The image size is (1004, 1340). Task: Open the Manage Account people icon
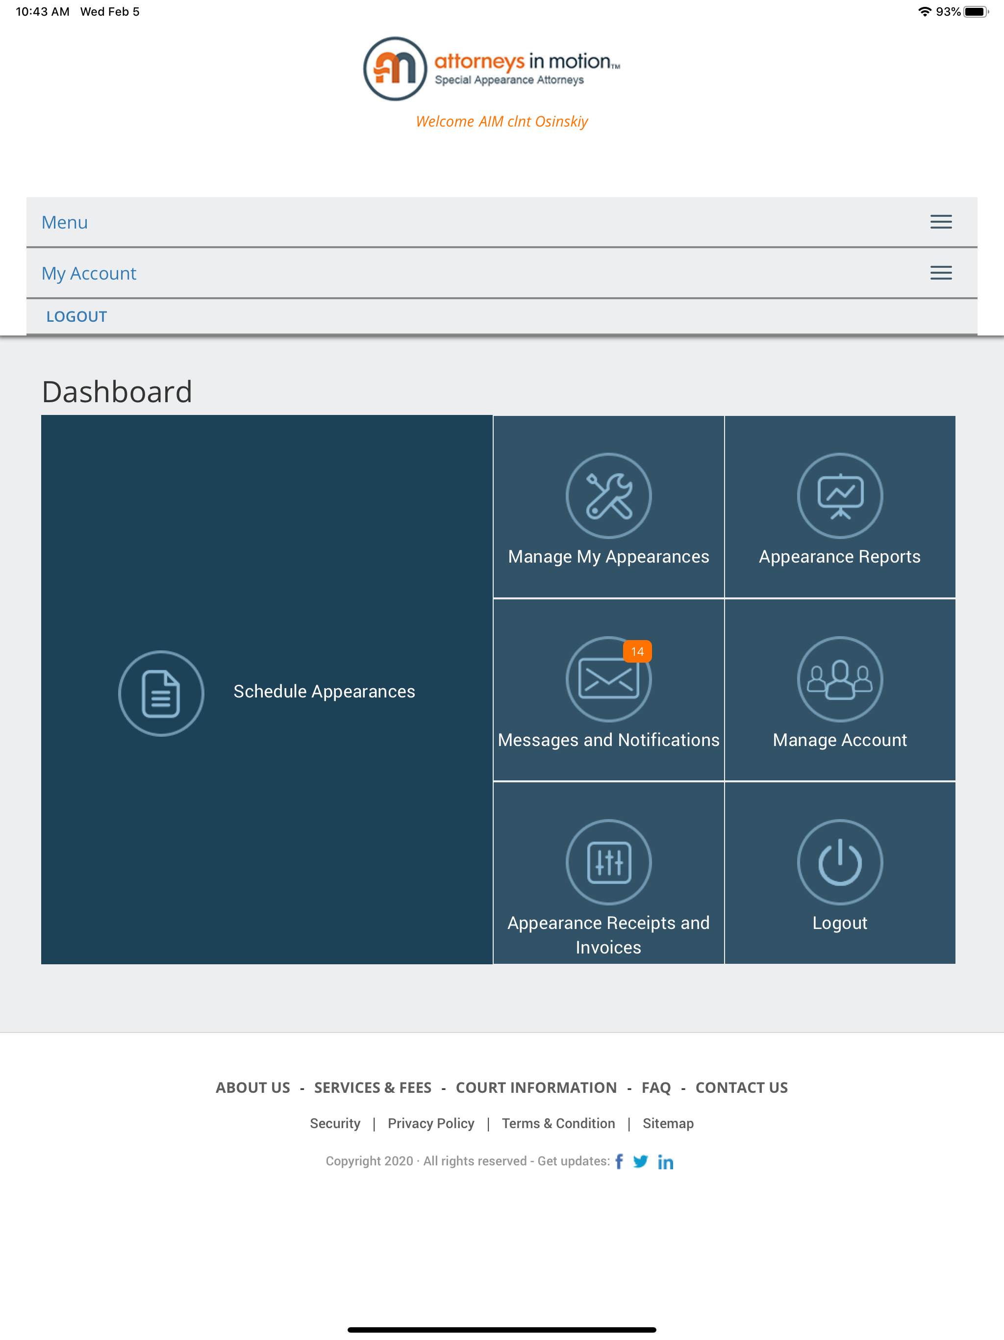[x=840, y=679]
